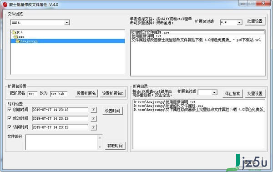Click N button beside 修改时间
Viewport: 273px width, 172px height.
93,119
